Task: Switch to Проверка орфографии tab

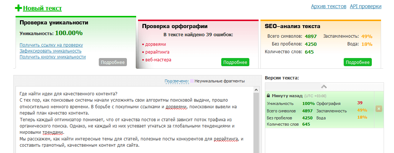Action: (x=175, y=26)
